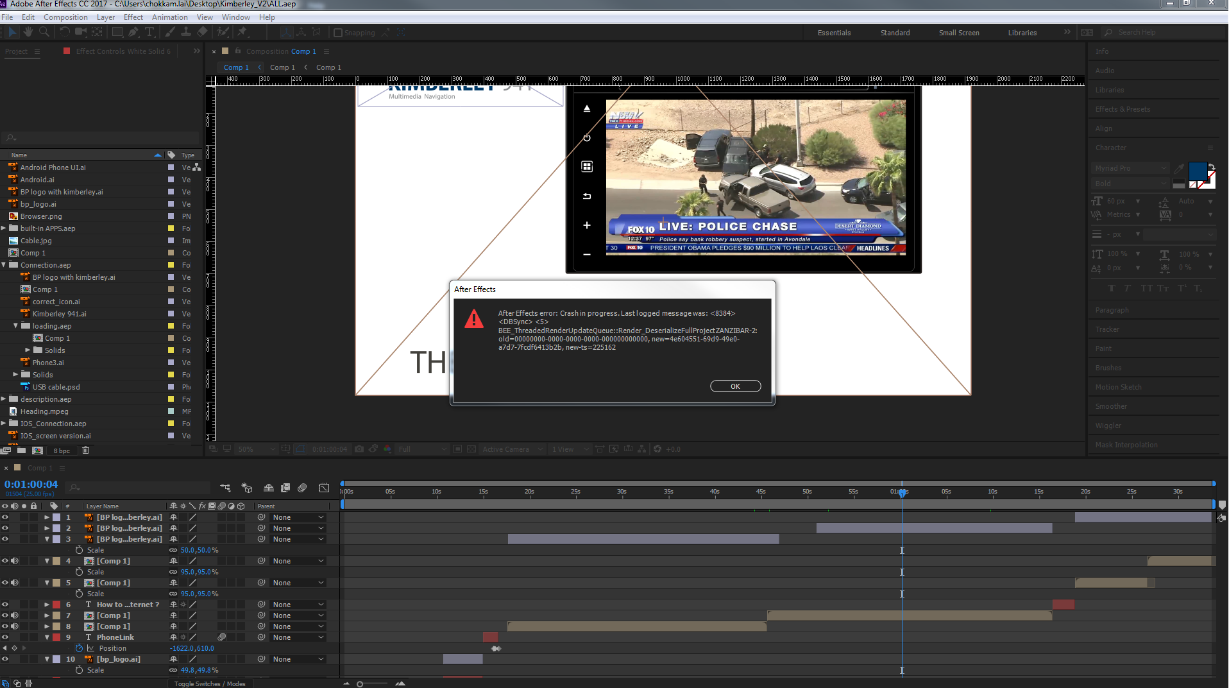Viewport: 1229px width, 688px height.
Task: Toggle motion blur switch on PhoneLink layer
Action: tap(222, 637)
